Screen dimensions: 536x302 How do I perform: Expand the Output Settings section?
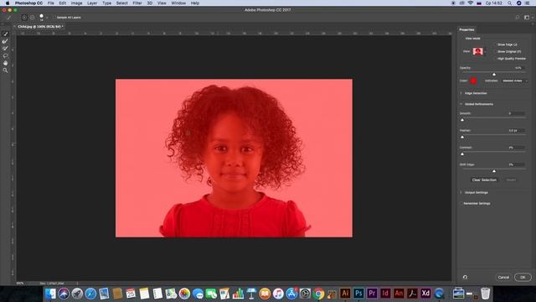pos(461,192)
